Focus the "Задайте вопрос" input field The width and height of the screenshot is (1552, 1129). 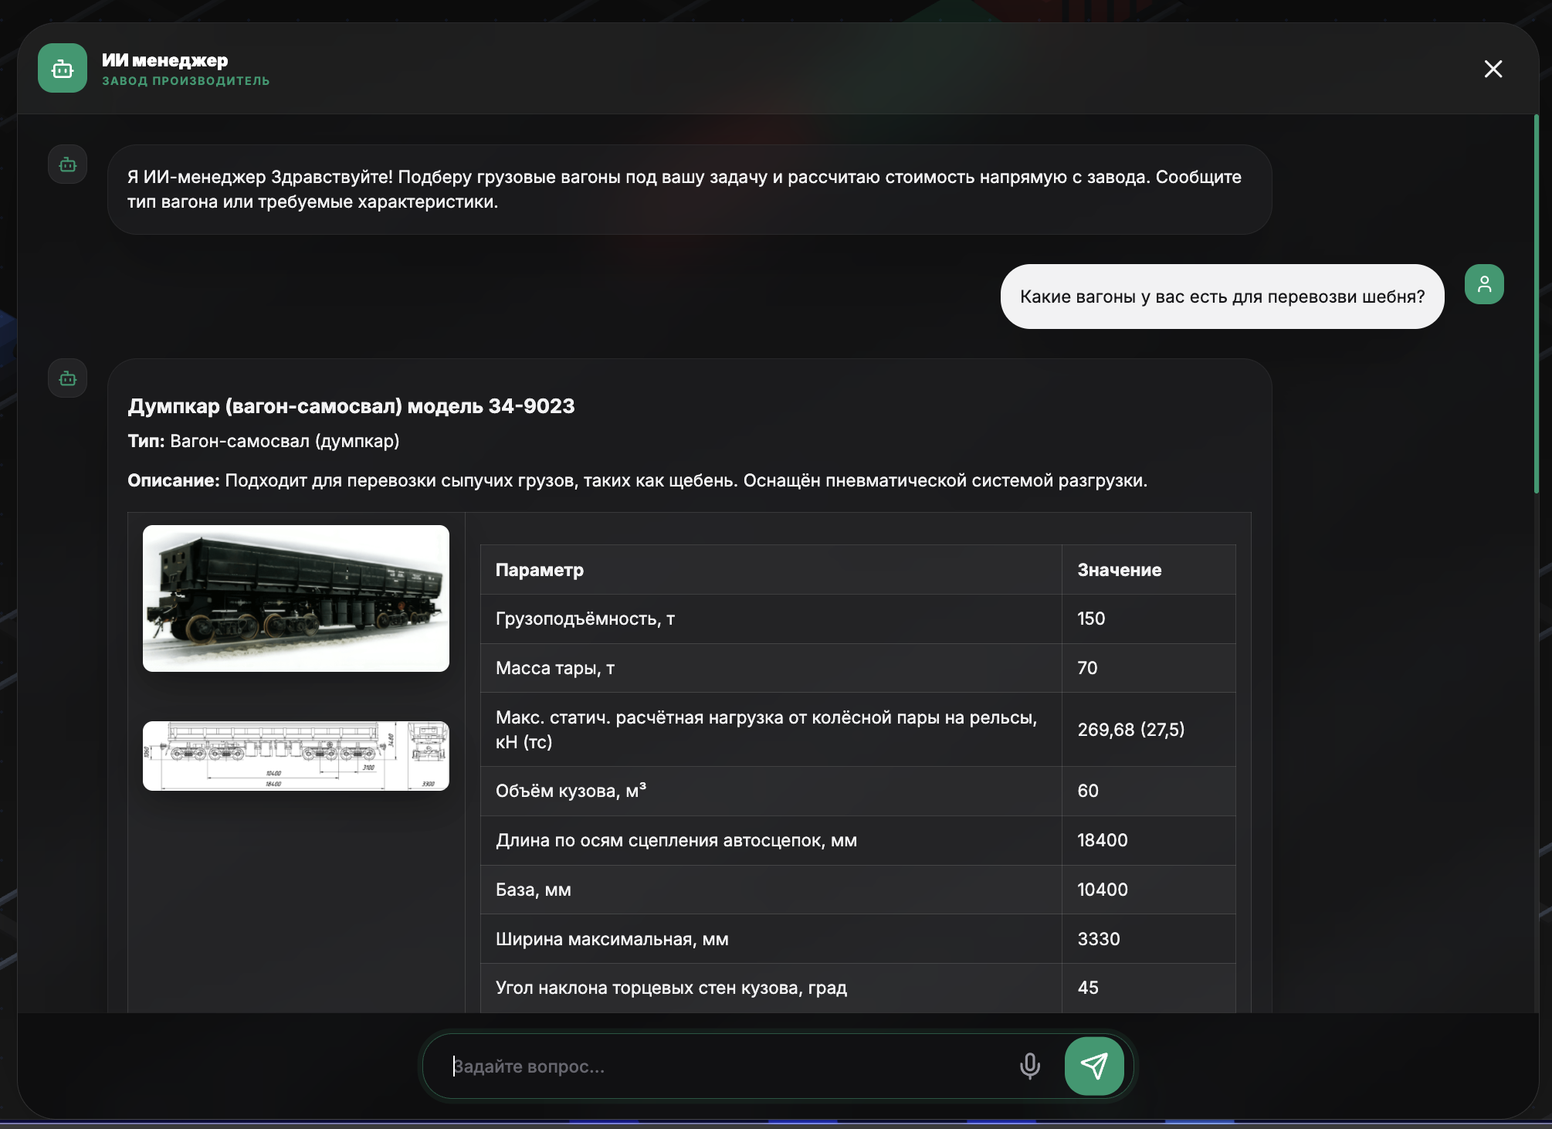(726, 1066)
